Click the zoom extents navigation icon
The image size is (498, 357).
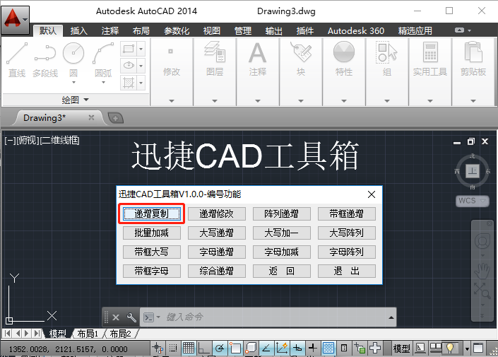tap(482, 291)
